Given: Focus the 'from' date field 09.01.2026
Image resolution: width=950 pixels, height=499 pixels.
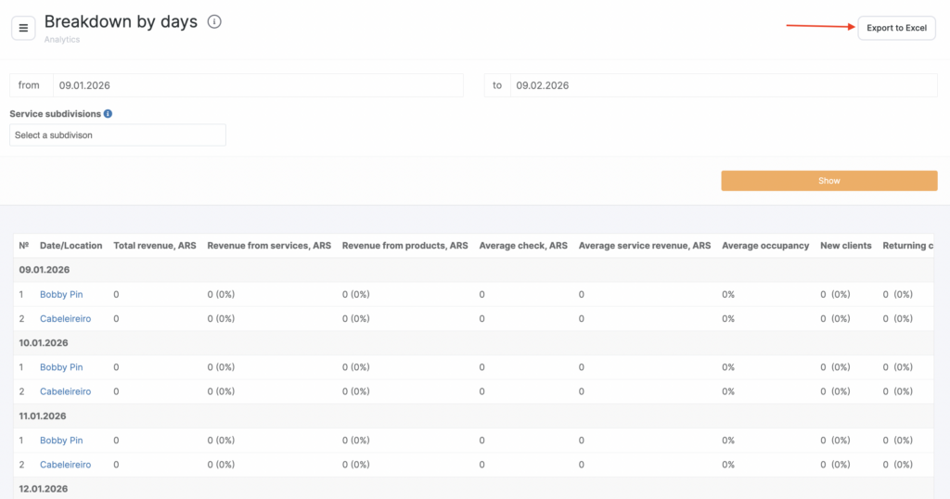Looking at the screenshot, I should coord(257,85).
